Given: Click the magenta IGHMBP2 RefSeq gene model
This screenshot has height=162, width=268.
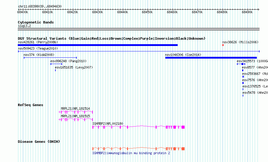Looking at the screenshot, I should [139, 127].
